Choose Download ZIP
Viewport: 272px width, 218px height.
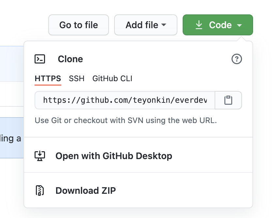coord(138,191)
